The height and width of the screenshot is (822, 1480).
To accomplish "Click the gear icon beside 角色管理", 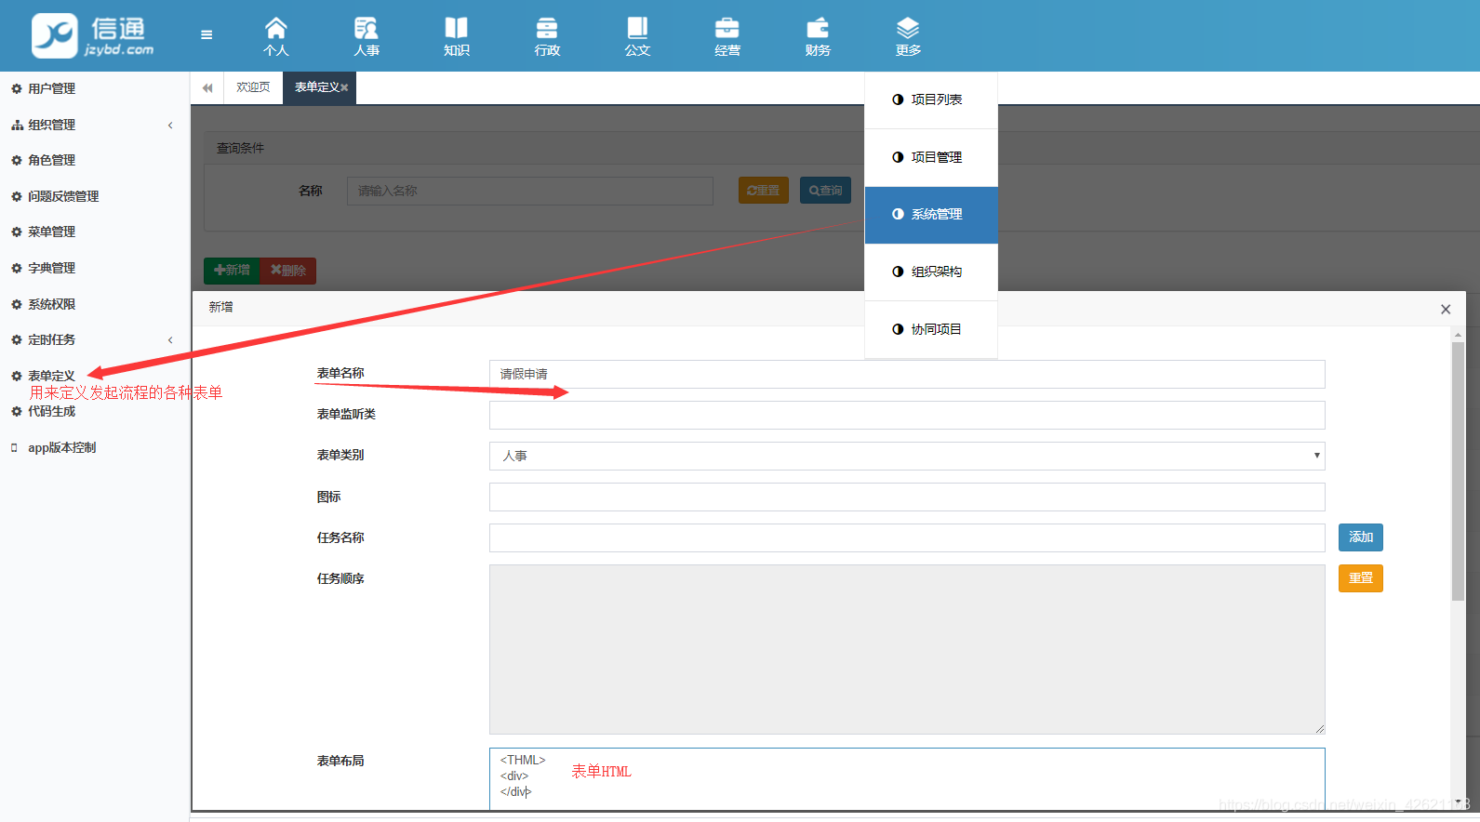I will coord(16,161).
